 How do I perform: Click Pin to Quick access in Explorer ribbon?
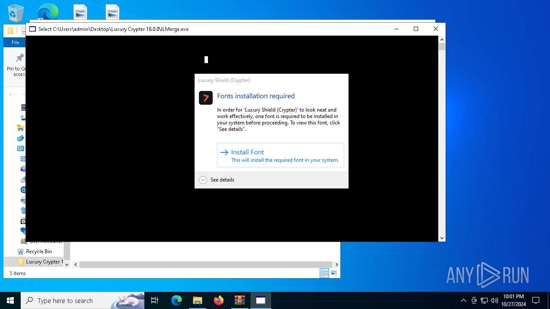pos(16,65)
